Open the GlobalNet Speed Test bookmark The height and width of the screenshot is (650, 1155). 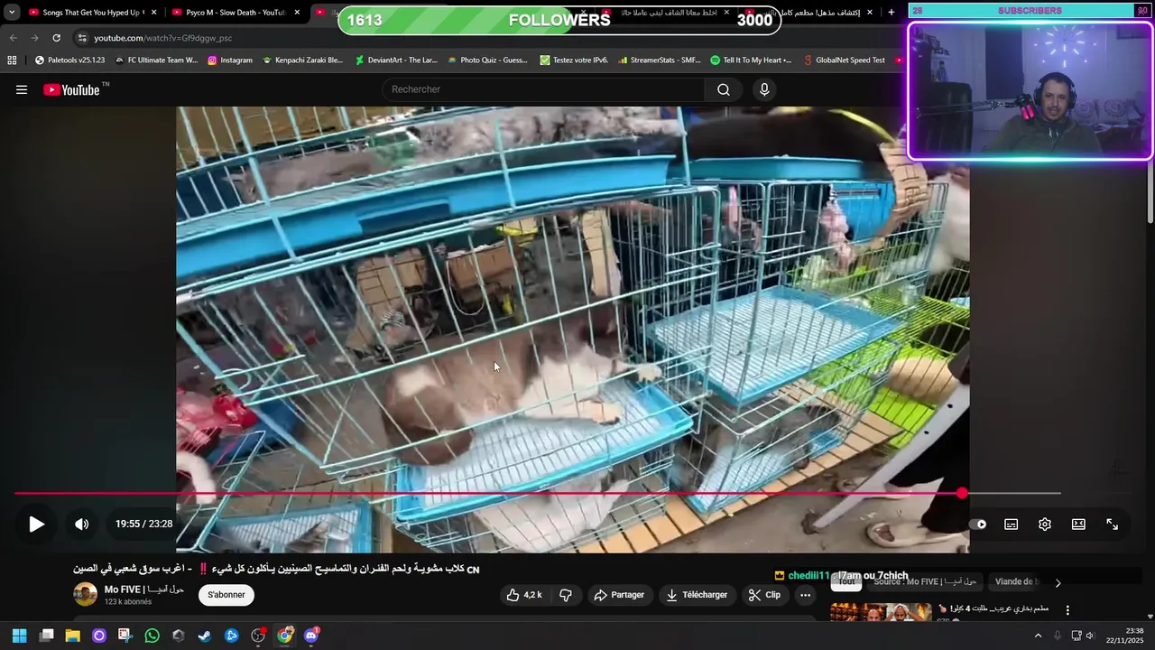843,60
